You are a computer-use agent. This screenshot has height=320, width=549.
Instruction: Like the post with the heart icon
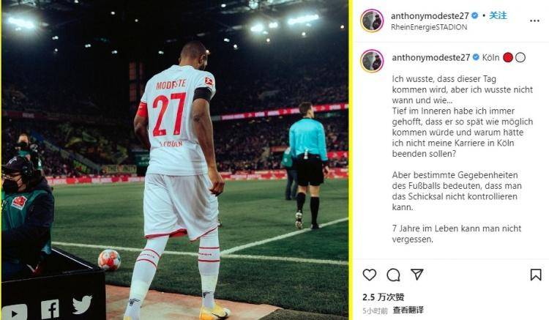pos(370,275)
